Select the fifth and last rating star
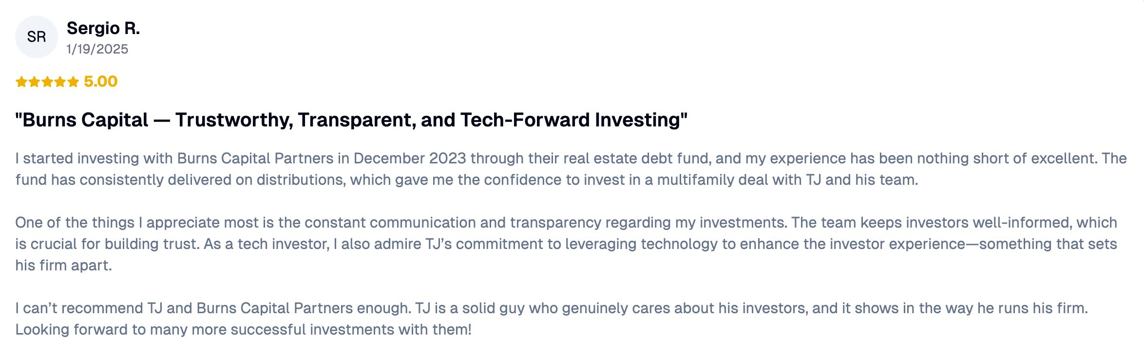Viewport: 1144px width, 355px height. click(x=73, y=82)
